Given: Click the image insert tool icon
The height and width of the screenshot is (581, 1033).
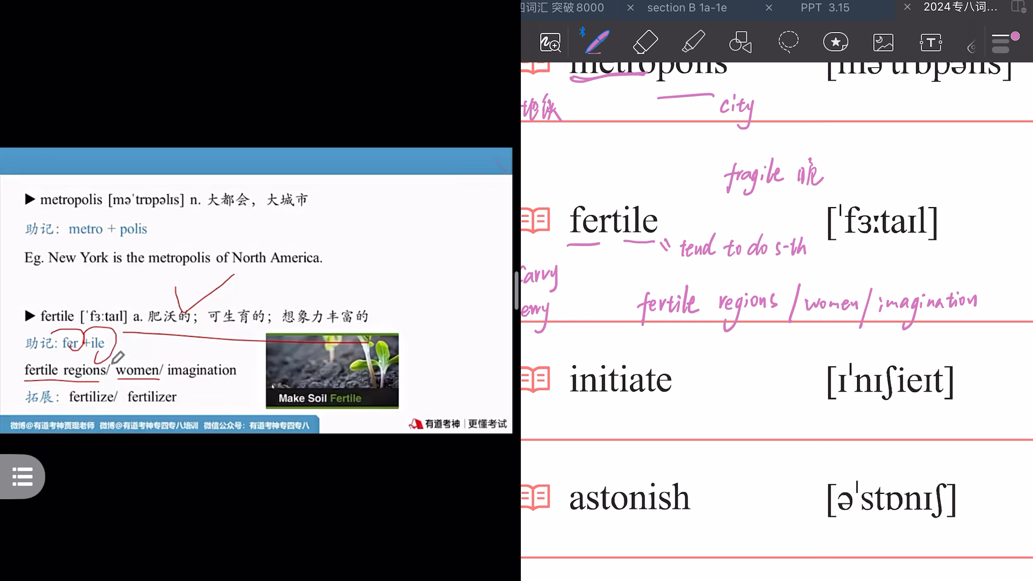Looking at the screenshot, I should click(x=883, y=42).
